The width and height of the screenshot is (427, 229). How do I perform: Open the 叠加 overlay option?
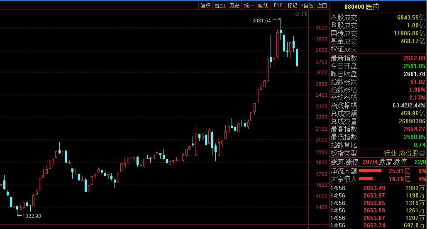[x=220, y=5]
